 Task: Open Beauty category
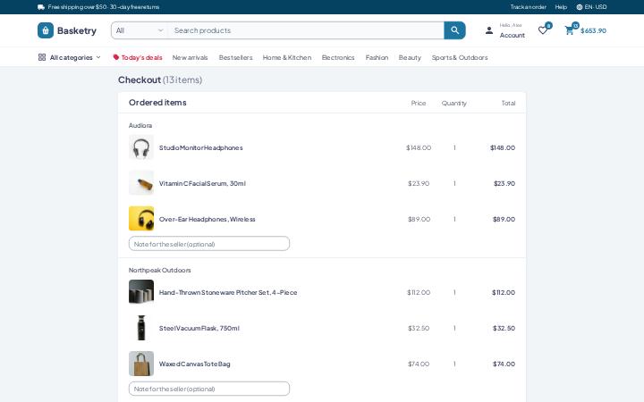[410, 57]
